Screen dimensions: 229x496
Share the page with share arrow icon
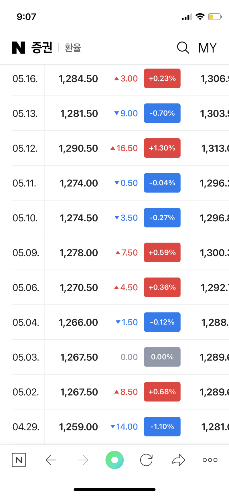pyautogui.click(x=178, y=460)
